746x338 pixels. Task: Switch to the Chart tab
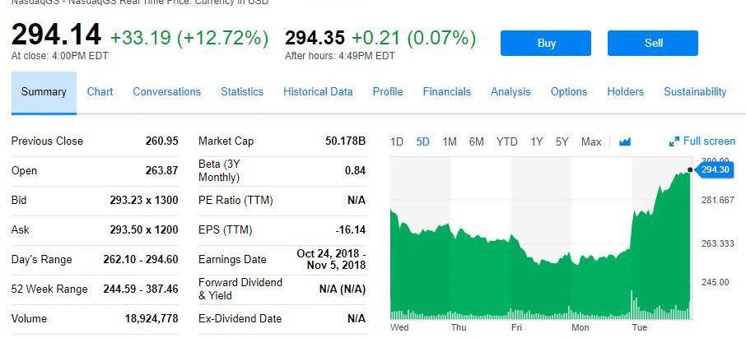(100, 92)
